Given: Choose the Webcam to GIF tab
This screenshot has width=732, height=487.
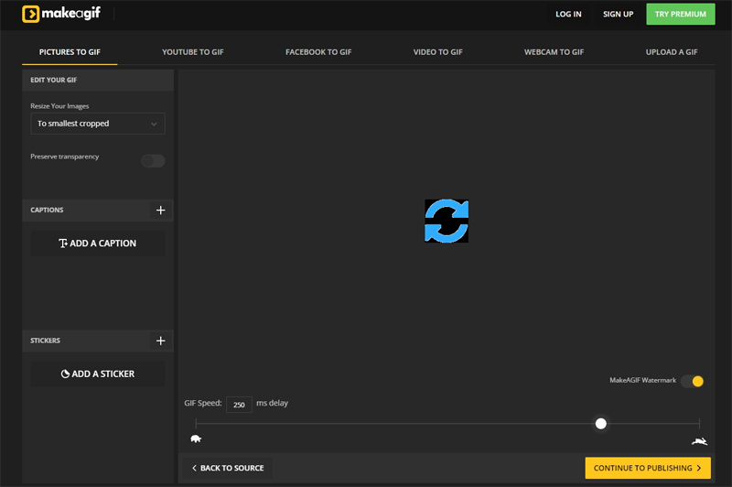Looking at the screenshot, I should tap(554, 52).
